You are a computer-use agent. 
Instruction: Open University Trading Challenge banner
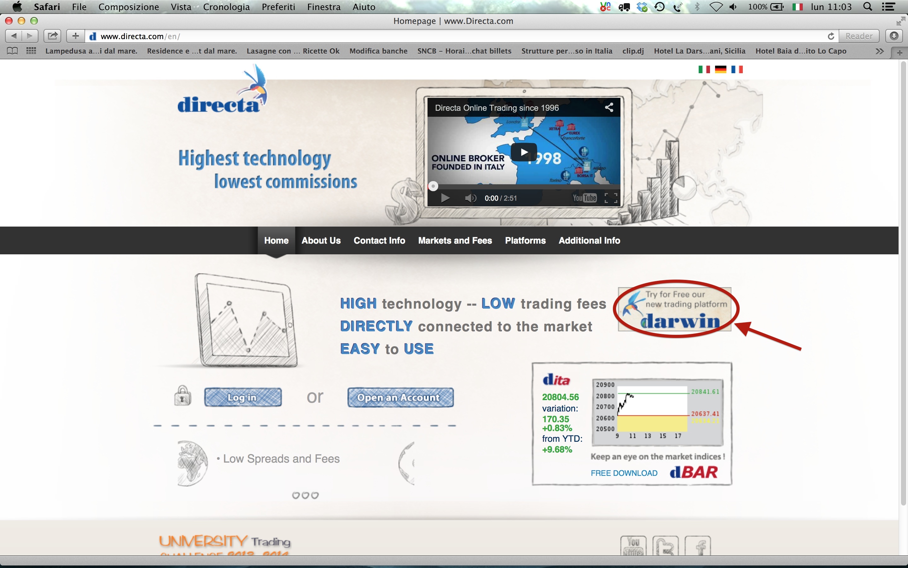pos(225,545)
